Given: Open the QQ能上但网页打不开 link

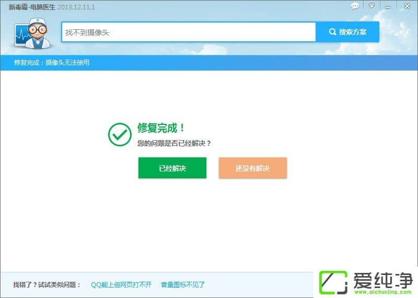Looking at the screenshot, I should coord(121,285).
